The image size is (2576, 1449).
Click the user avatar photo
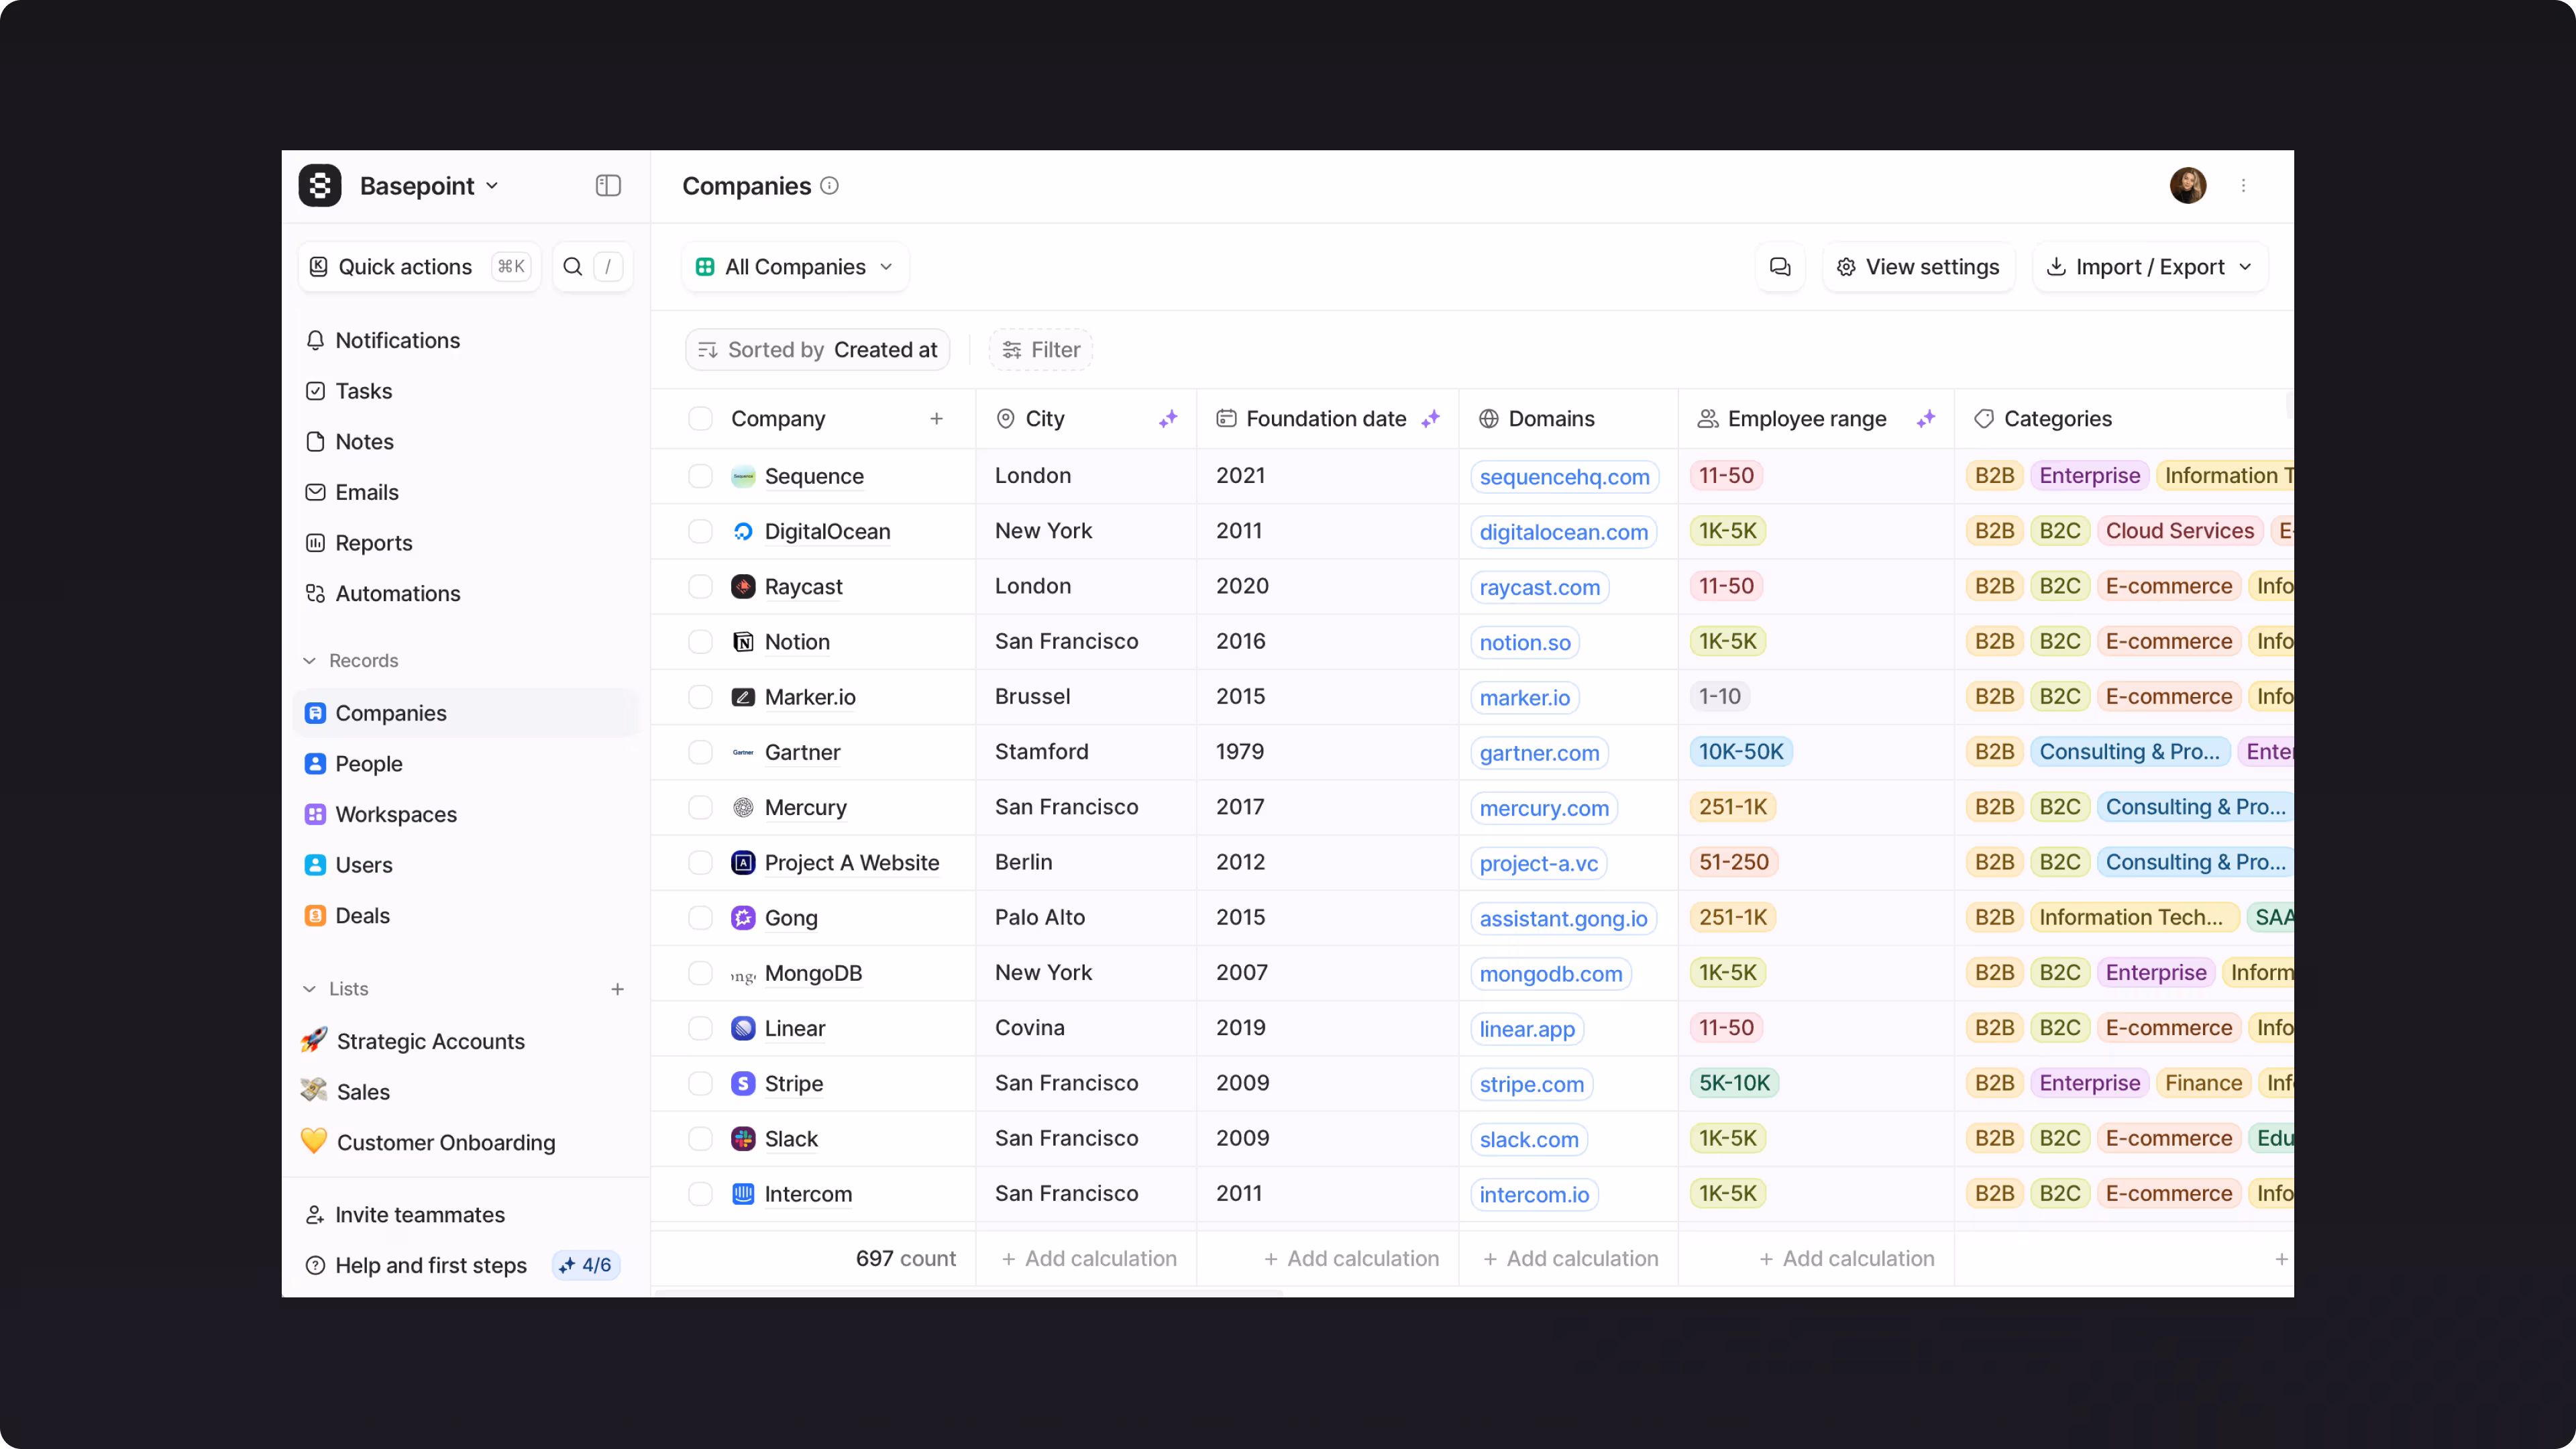(x=2188, y=186)
